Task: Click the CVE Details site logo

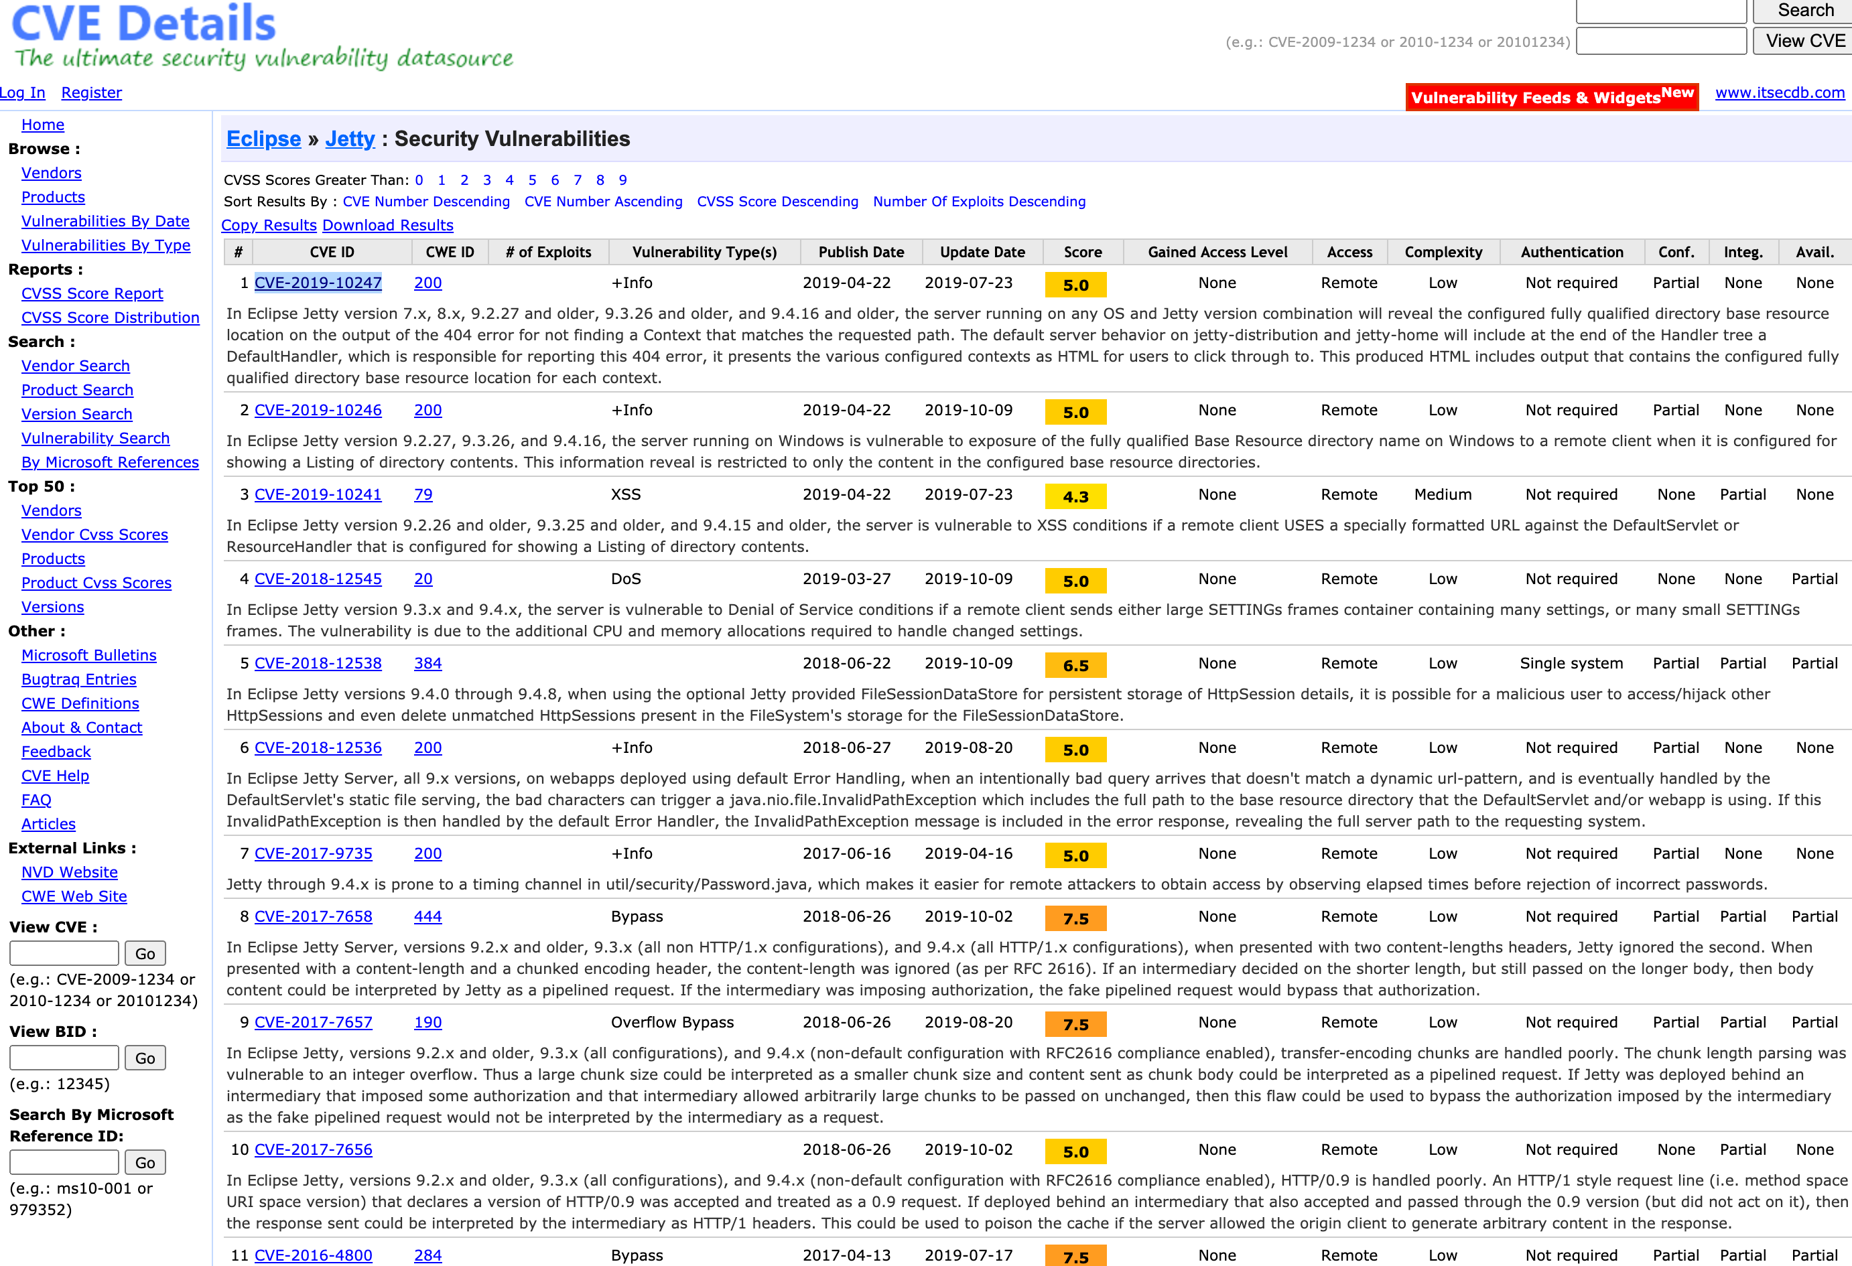Action: [263, 36]
